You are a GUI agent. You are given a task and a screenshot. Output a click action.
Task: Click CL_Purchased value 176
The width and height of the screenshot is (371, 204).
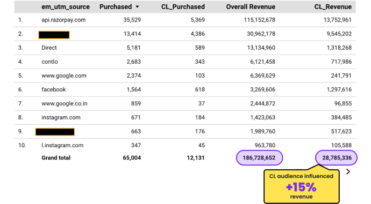tap(200, 131)
